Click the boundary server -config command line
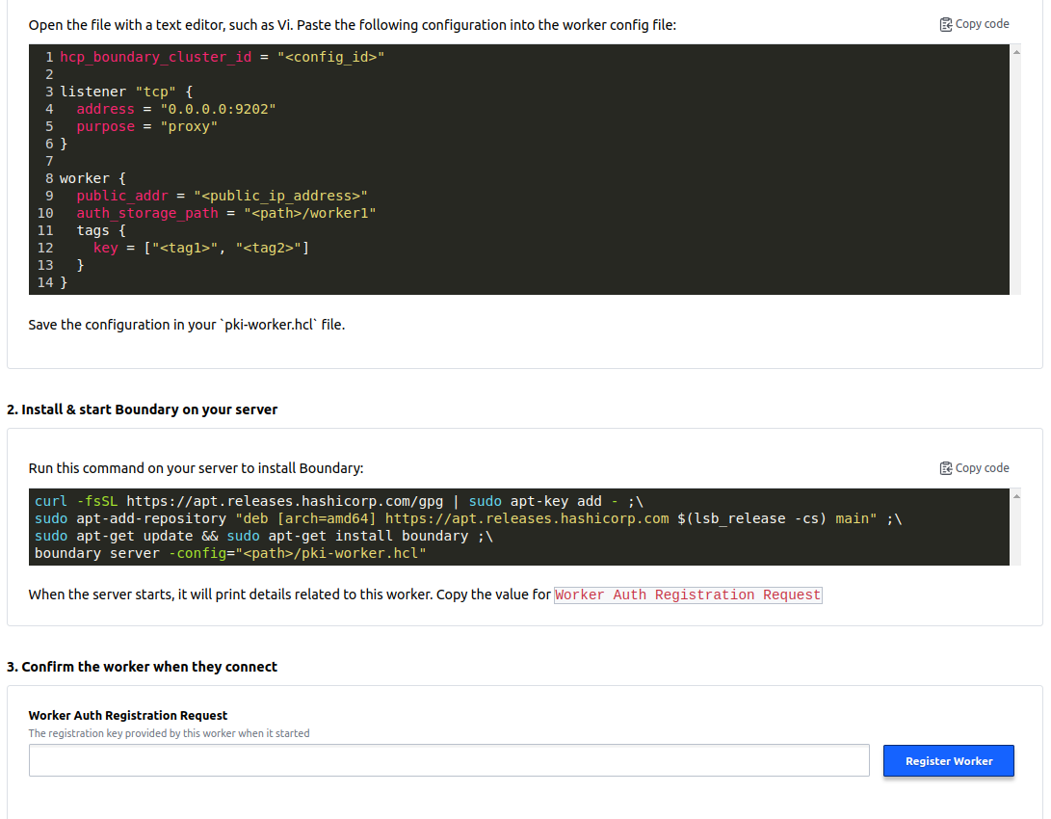This screenshot has width=1051, height=819. [x=229, y=553]
